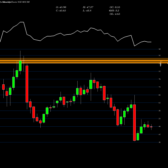168x168 pixels.
Task: Select the 76 price axis label
Action: pyautogui.click(x=160, y=79)
